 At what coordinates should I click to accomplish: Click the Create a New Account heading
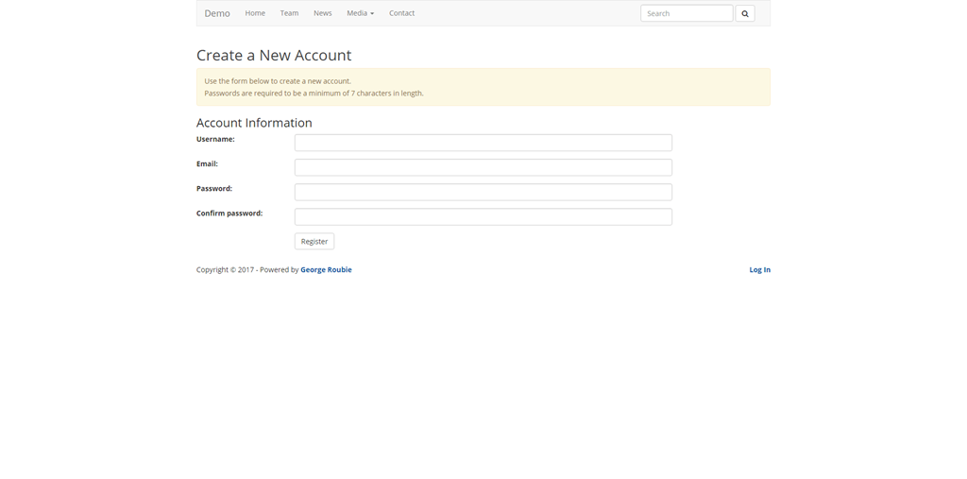point(274,56)
